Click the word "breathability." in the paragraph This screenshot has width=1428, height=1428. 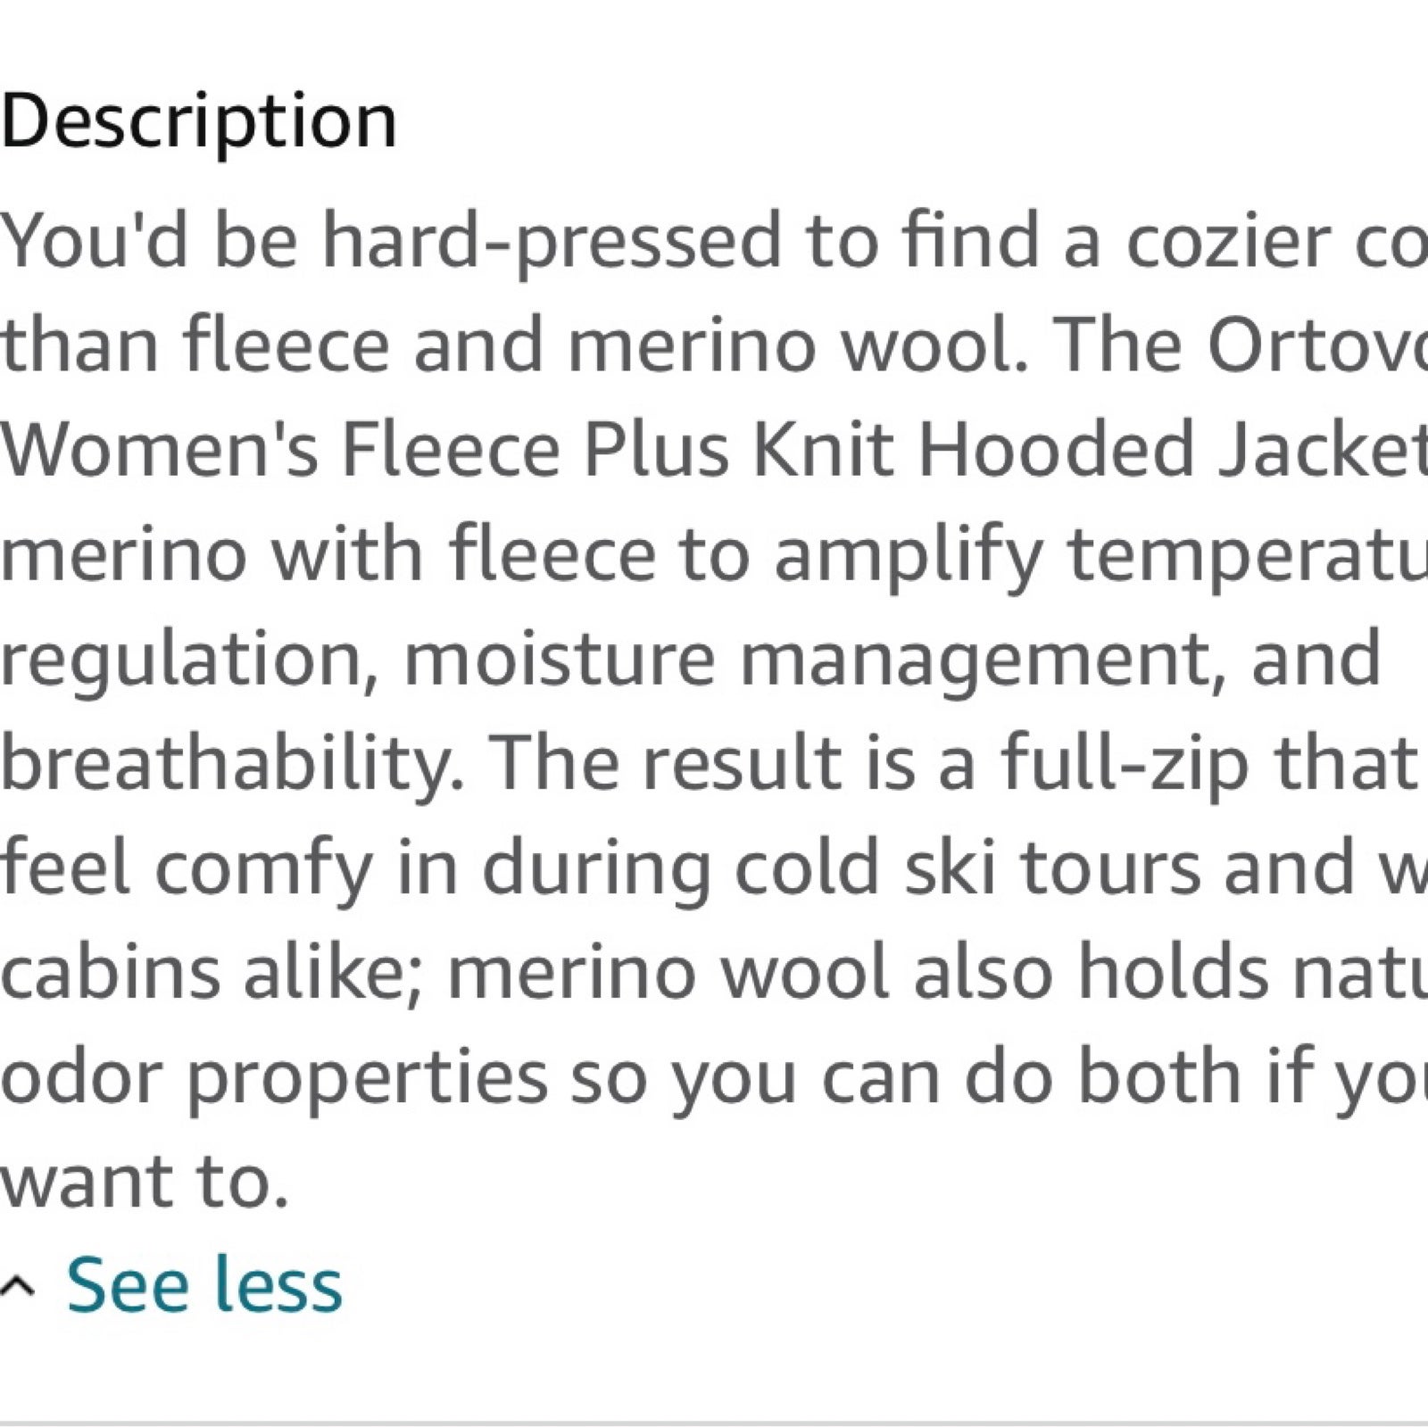tap(232, 765)
